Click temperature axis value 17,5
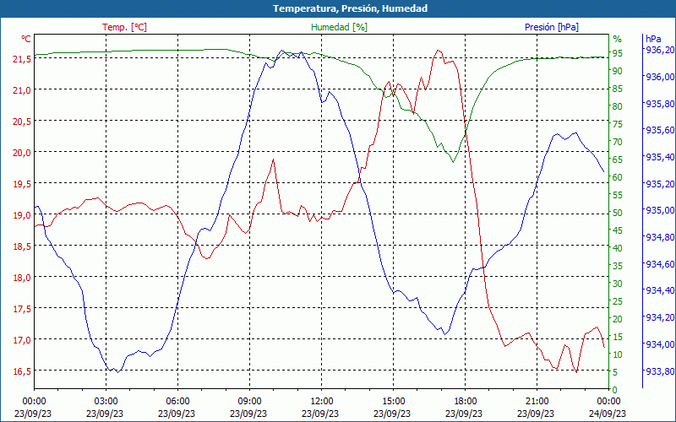Viewport: 676px width, 422px height. point(22,309)
